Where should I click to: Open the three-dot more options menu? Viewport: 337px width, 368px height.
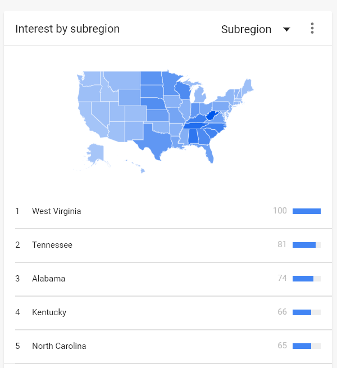312,29
